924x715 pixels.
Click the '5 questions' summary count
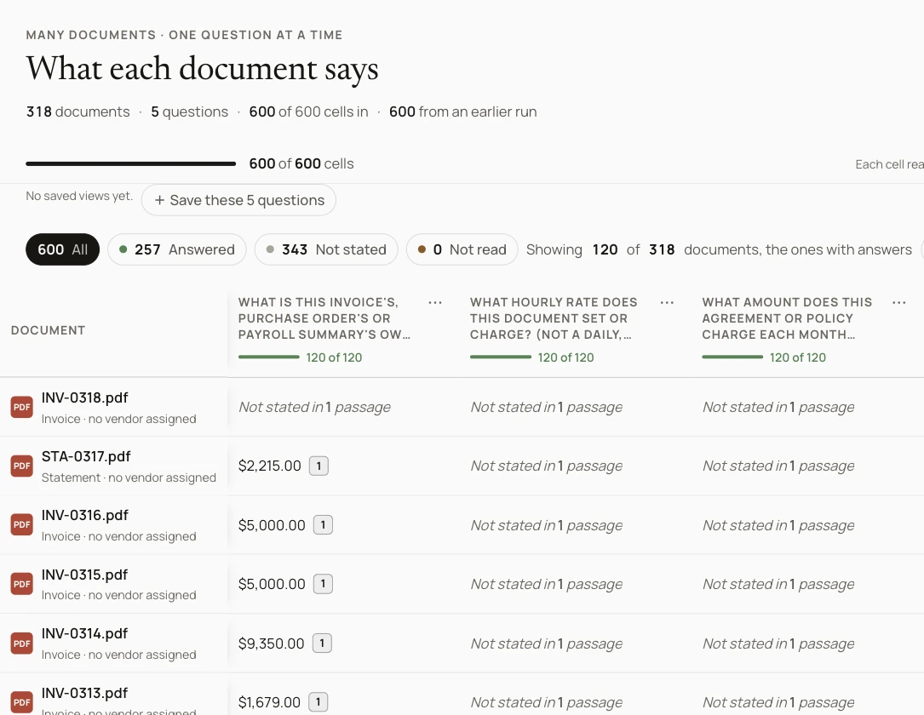[x=189, y=112]
